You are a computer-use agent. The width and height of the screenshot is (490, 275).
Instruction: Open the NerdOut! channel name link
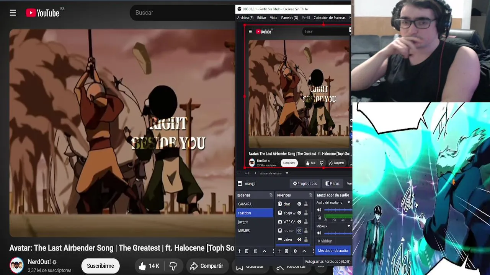click(39, 262)
